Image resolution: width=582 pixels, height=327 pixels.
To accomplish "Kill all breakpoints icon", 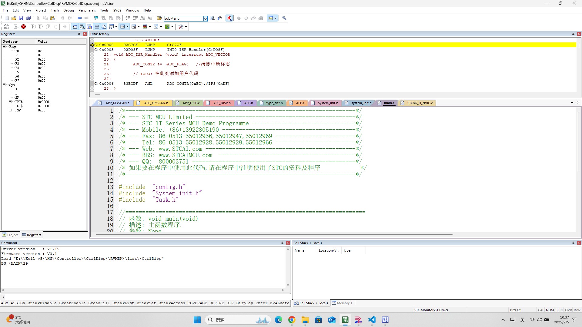I will [261, 18].
